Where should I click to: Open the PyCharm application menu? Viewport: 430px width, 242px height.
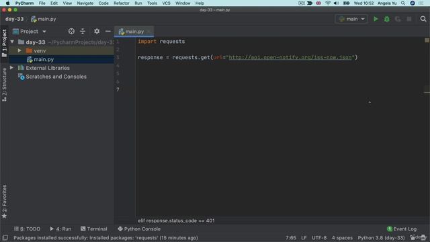(24, 3)
